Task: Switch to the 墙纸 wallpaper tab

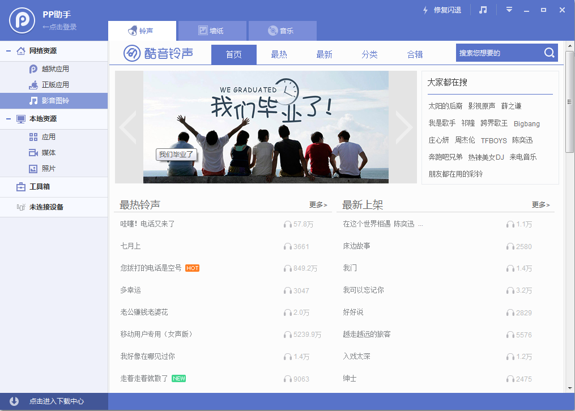Action: 211,30
